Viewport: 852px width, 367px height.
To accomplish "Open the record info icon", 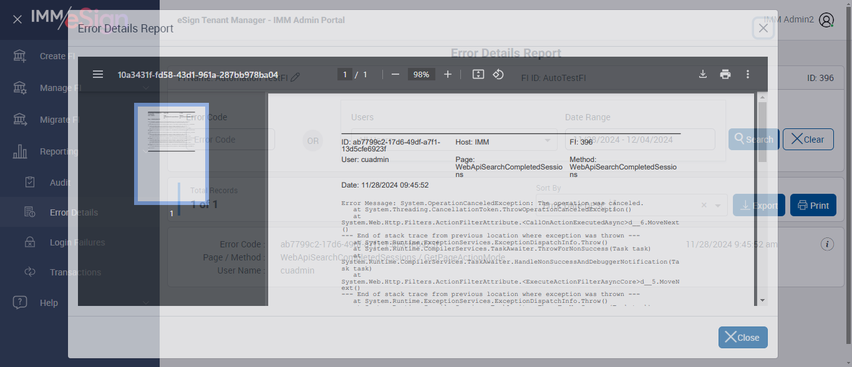I will pyautogui.click(x=828, y=244).
